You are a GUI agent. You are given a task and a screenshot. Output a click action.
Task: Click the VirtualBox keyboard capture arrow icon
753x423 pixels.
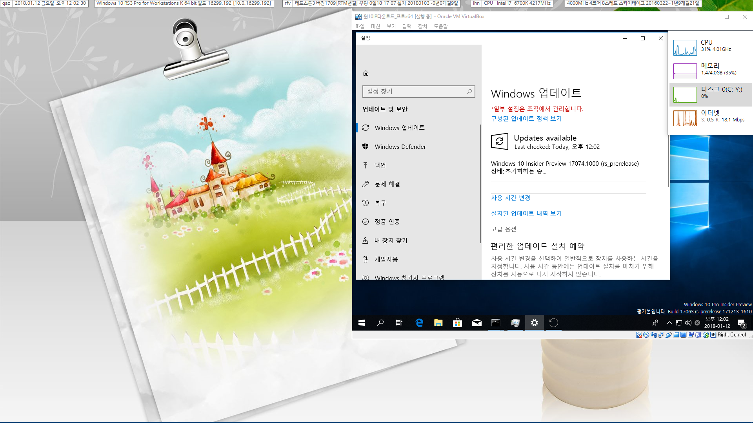pos(713,335)
